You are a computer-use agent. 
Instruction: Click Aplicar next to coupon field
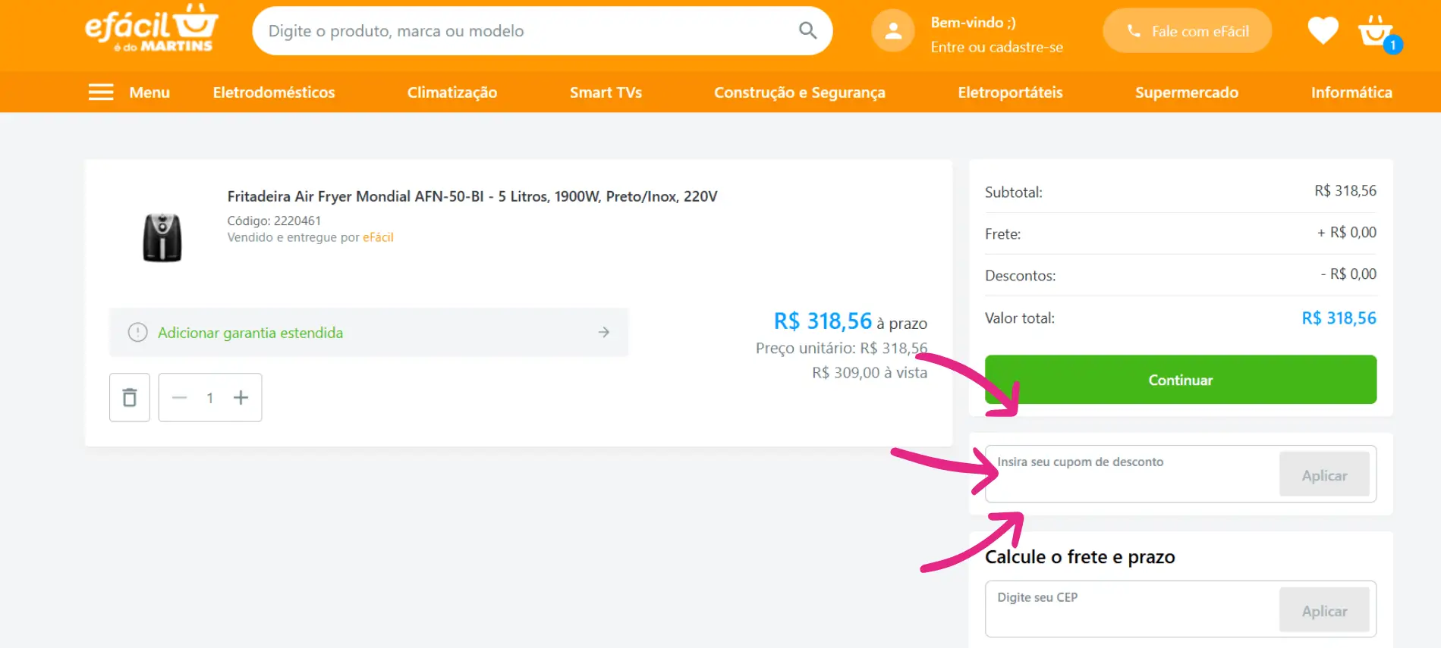coord(1324,475)
